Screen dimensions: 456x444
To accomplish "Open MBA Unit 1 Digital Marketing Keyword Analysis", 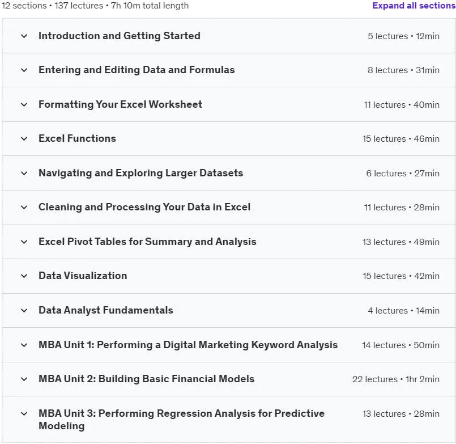I will (188, 345).
